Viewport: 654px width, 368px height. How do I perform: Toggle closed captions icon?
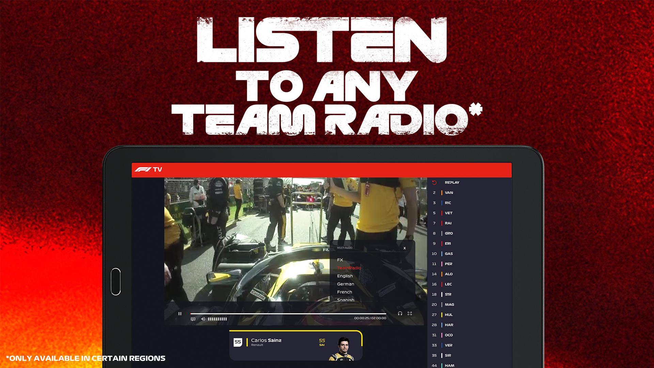[193, 319]
